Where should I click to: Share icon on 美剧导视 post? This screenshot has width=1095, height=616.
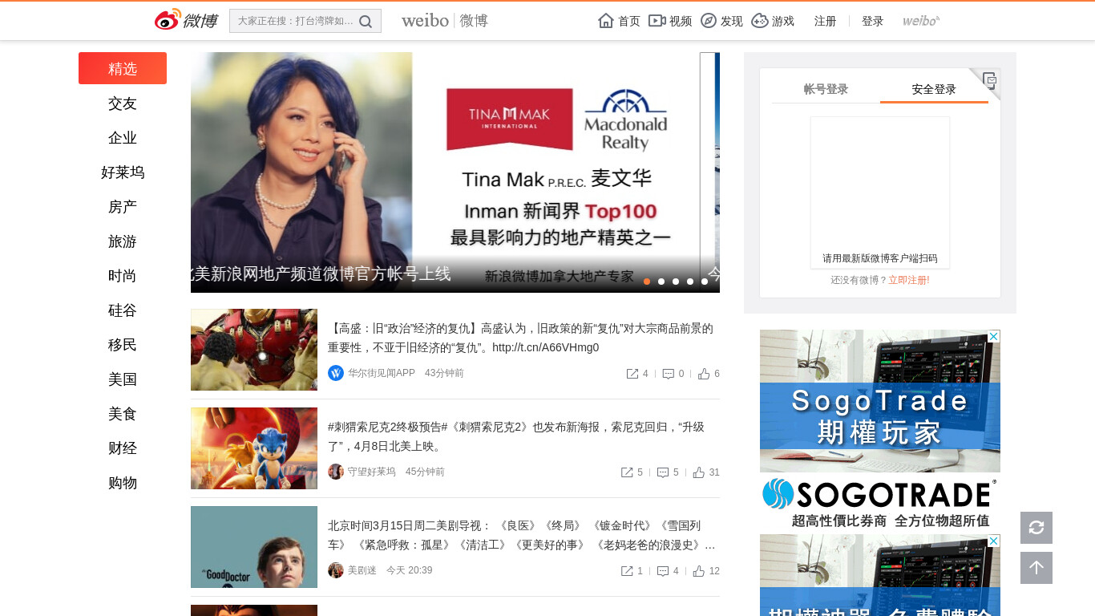[627, 571]
